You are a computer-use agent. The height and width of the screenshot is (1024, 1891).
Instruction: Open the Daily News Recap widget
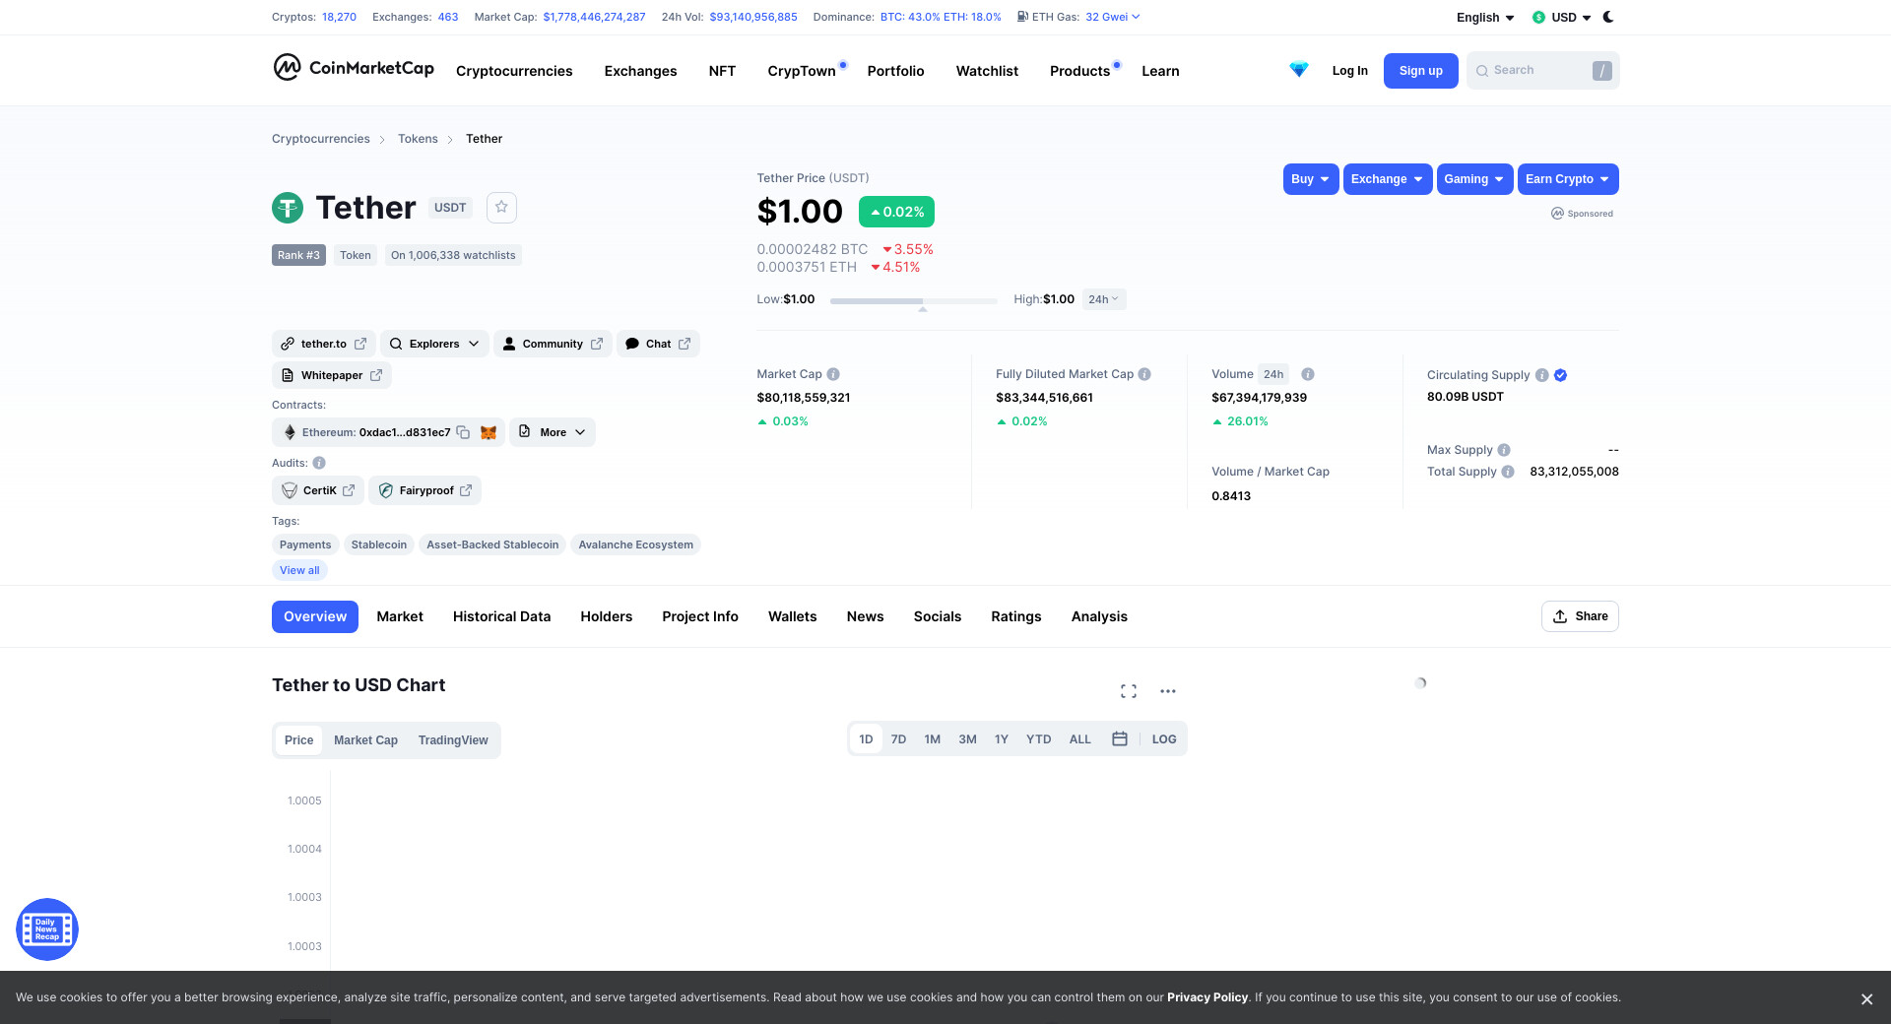coord(47,929)
